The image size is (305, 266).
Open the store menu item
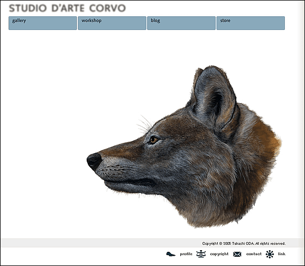[251, 23]
